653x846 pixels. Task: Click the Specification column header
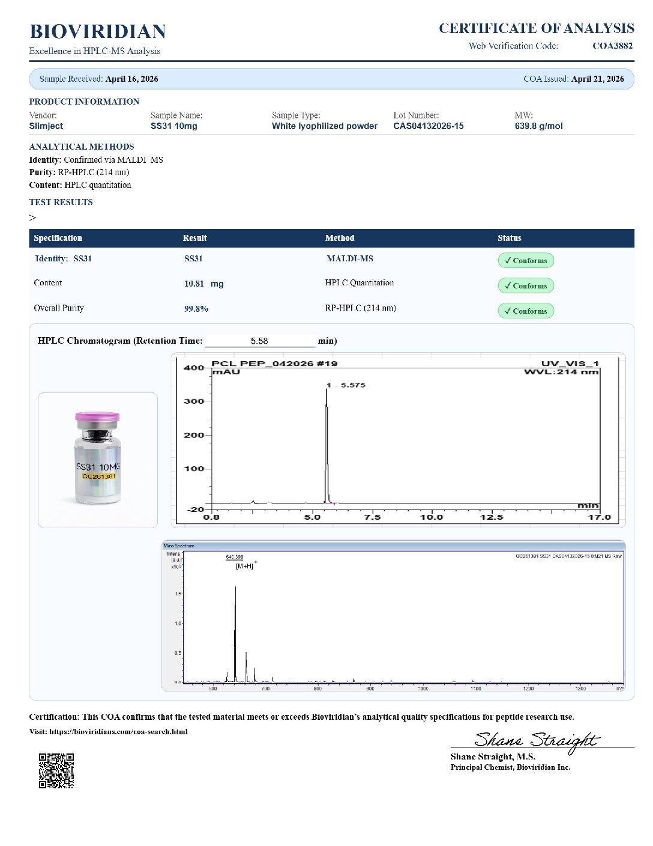coord(58,238)
